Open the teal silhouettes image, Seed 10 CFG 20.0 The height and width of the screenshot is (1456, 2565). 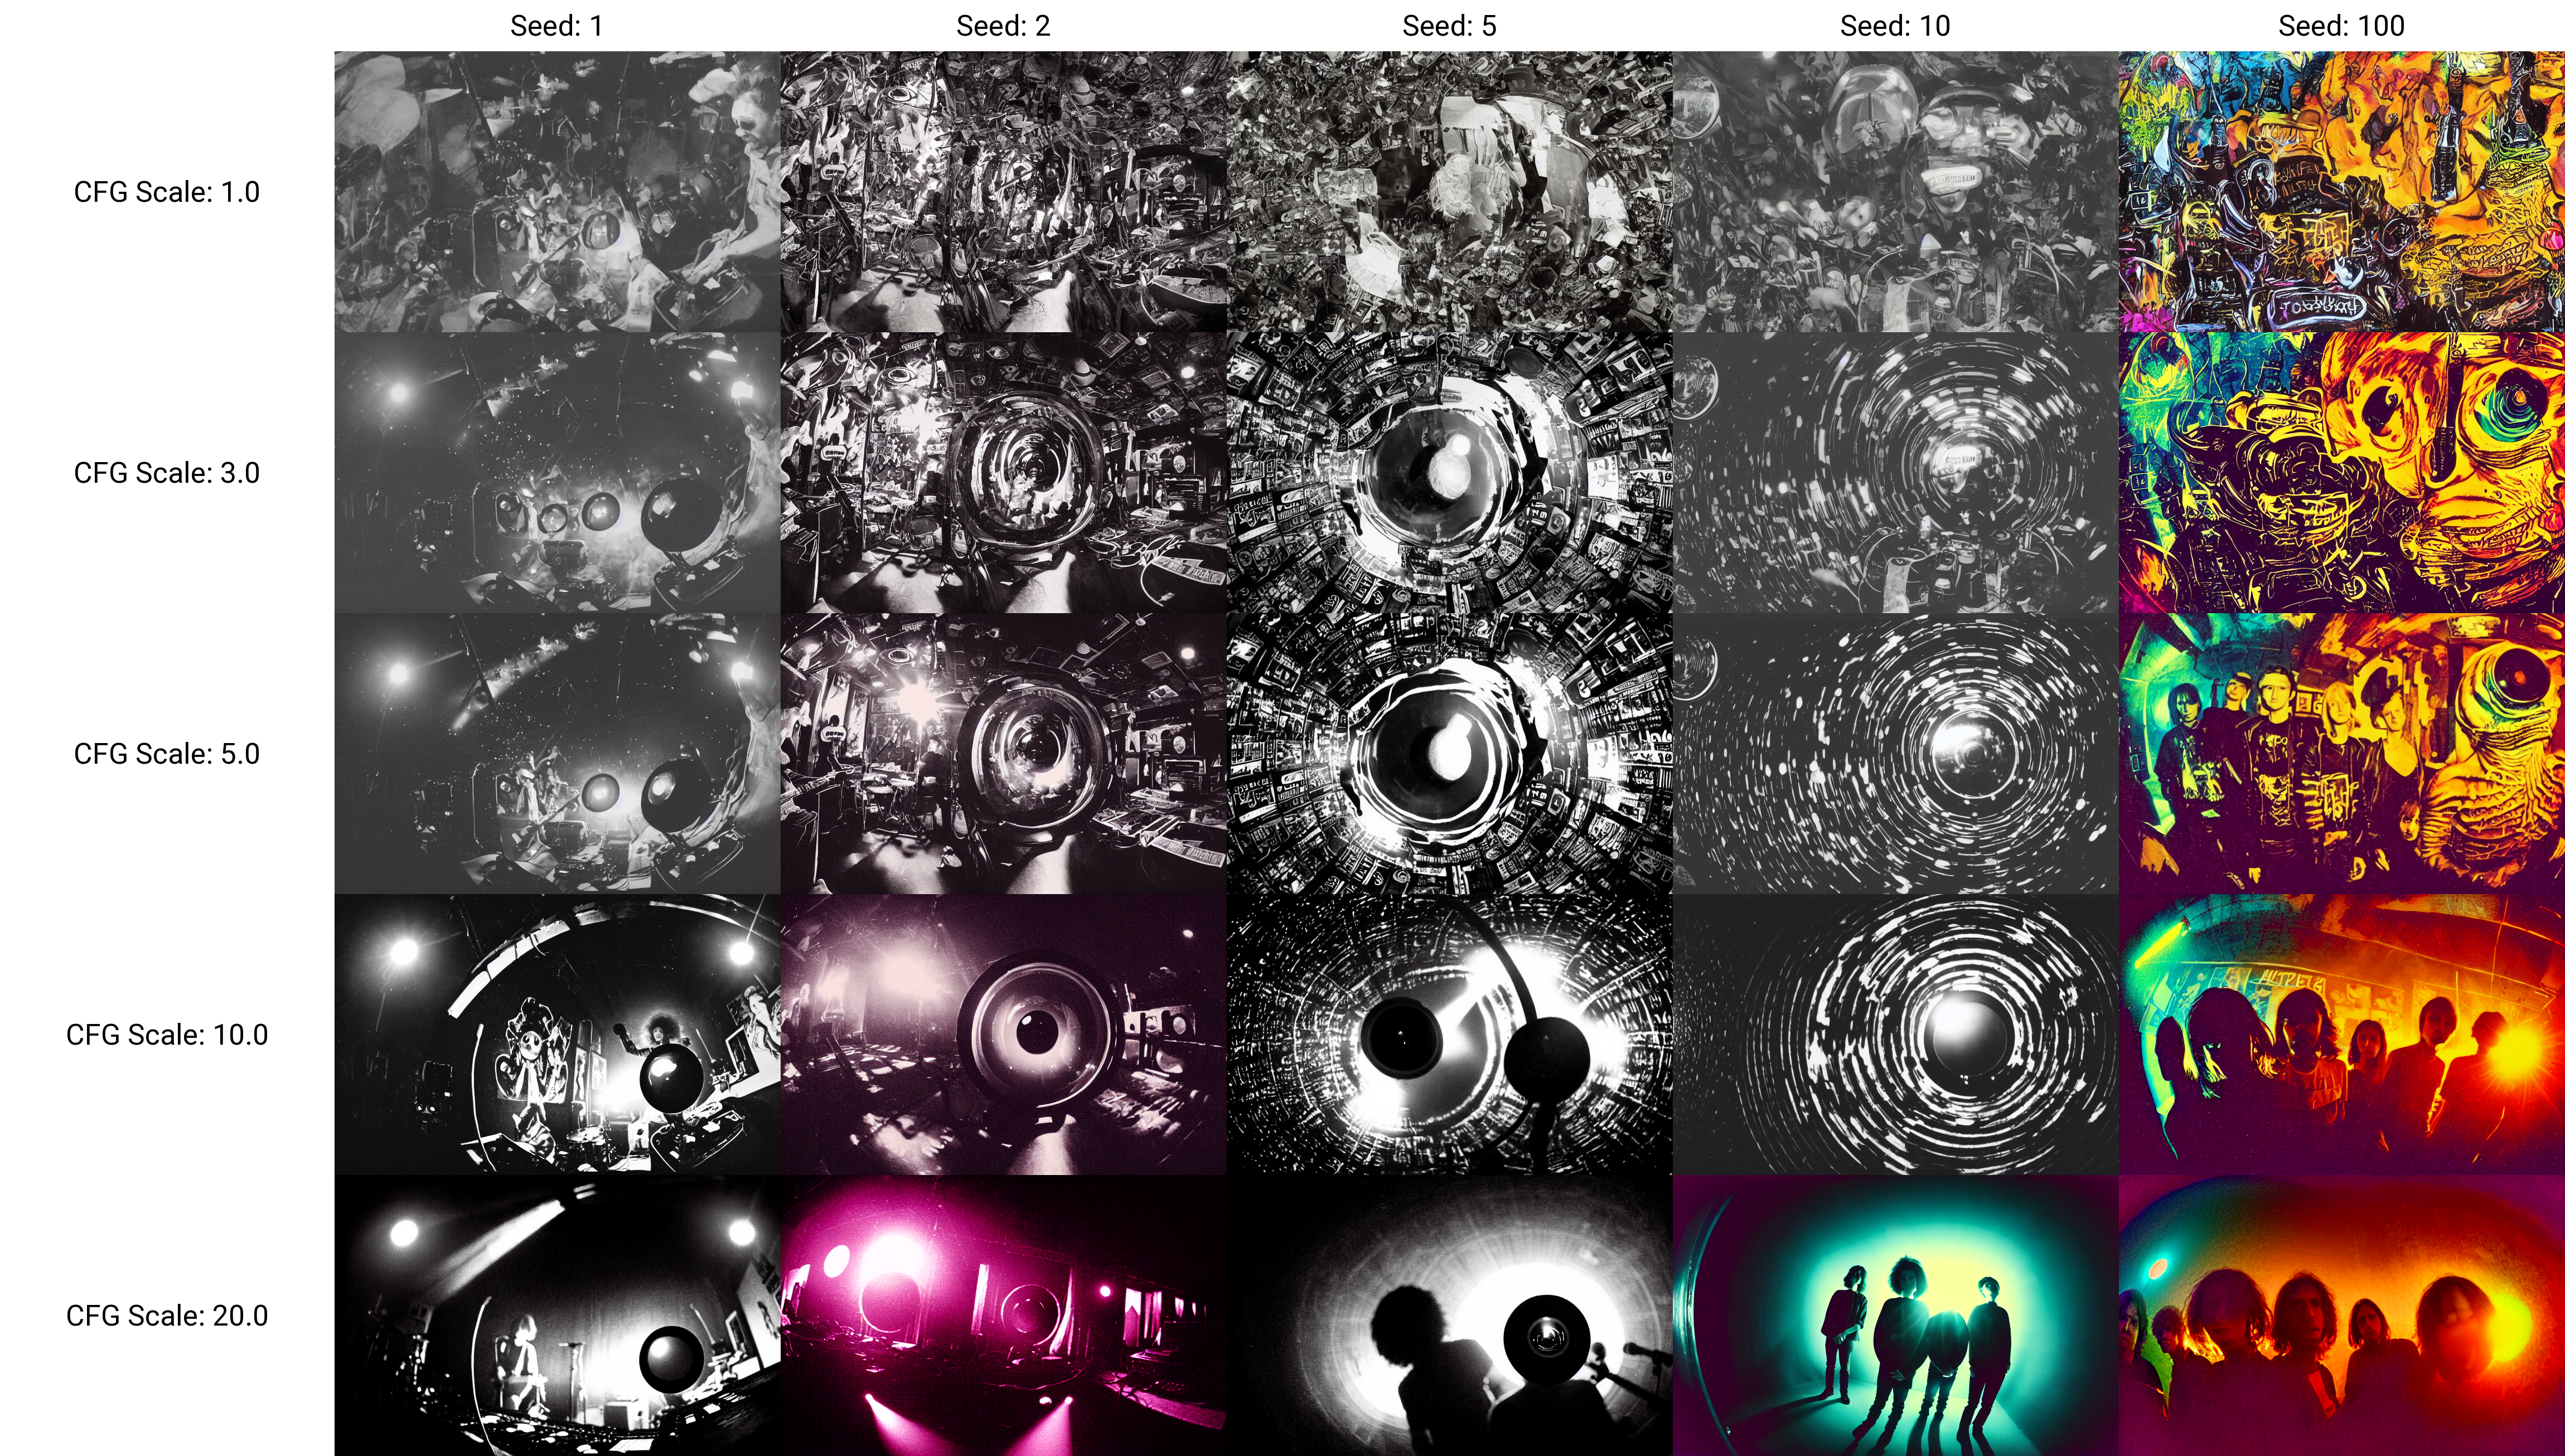click(1894, 1316)
